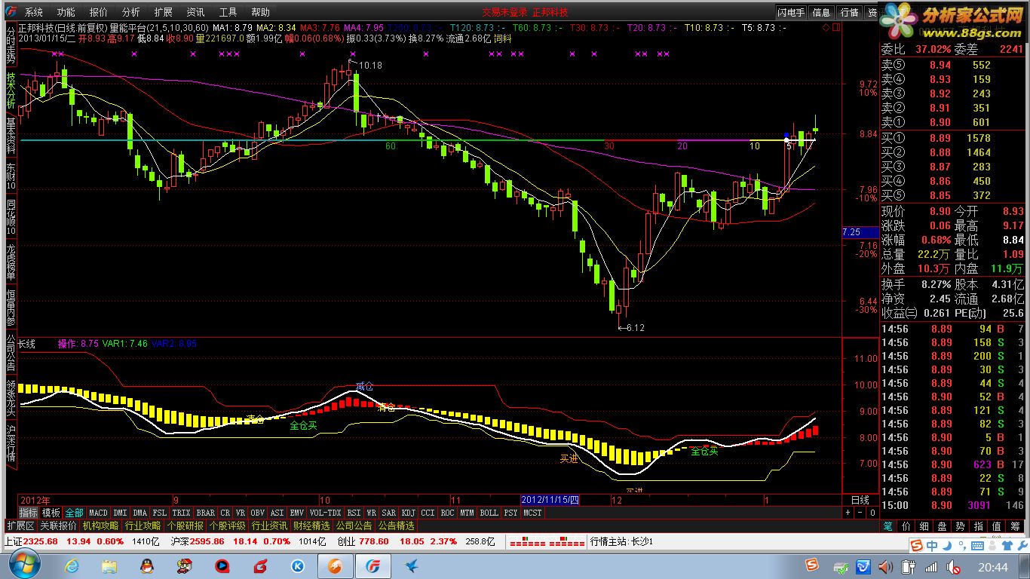Open the 帮助 menu

[260, 12]
